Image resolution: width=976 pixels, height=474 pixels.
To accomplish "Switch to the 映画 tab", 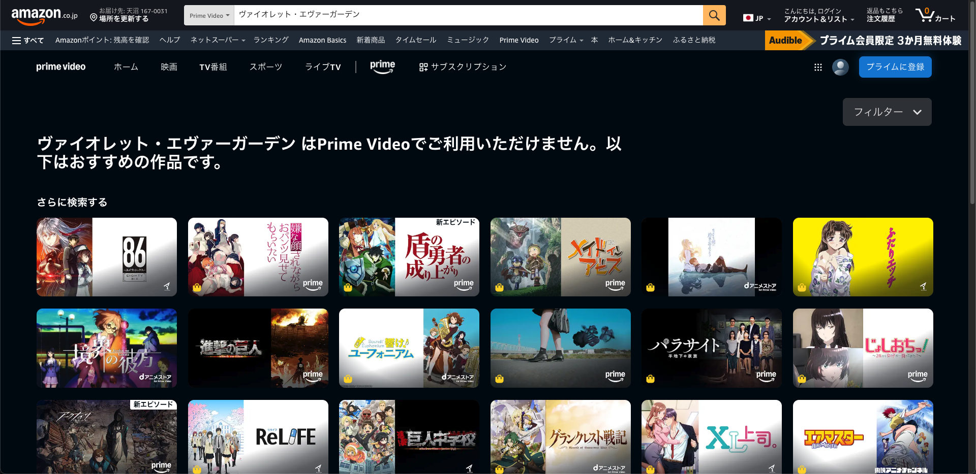I will (169, 66).
